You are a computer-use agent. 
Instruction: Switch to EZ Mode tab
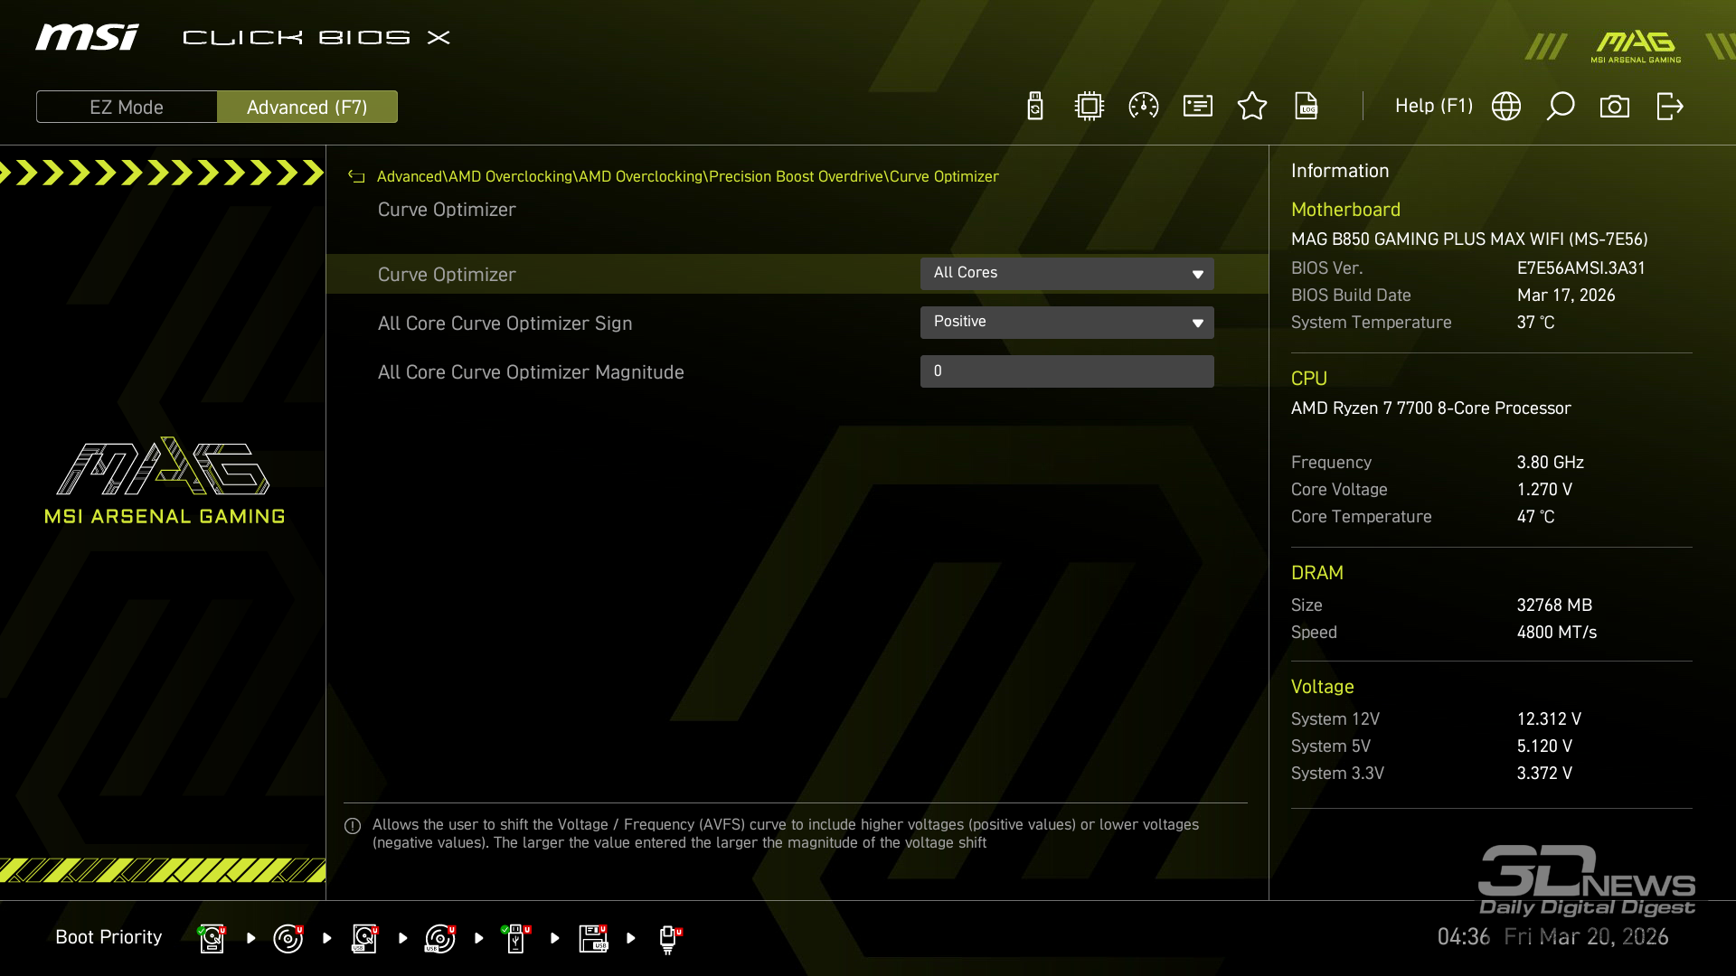[127, 107]
